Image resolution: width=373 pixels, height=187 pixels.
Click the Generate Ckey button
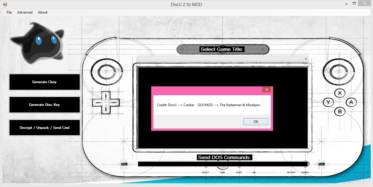44,82
